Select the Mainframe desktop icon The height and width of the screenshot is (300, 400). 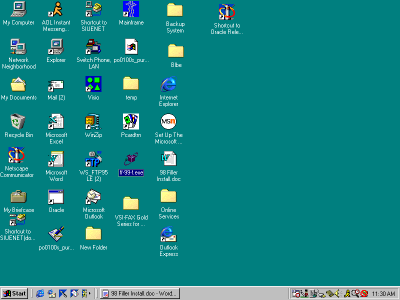[131, 9]
